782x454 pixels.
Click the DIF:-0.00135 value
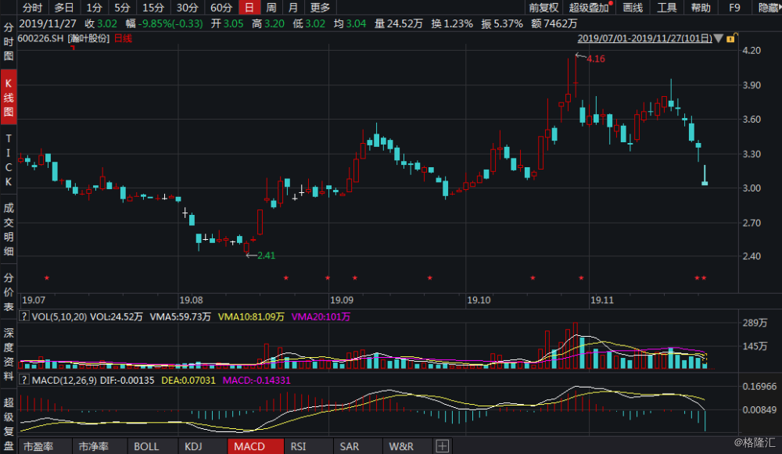click(x=127, y=381)
